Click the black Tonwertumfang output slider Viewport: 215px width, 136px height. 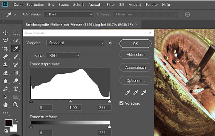[31, 127]
